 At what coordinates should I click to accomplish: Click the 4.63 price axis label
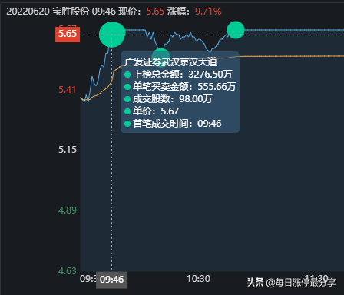coord(68,271)
